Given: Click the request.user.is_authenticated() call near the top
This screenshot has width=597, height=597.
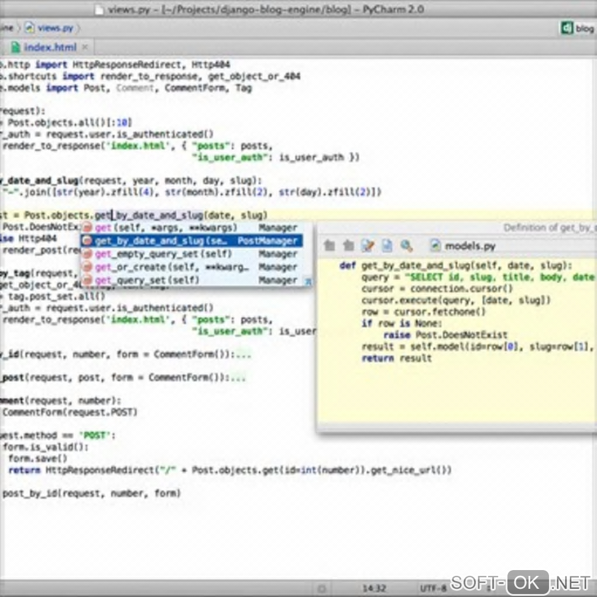Looking at the screenshot, I should pyautogui.click(x=130, y=134).
